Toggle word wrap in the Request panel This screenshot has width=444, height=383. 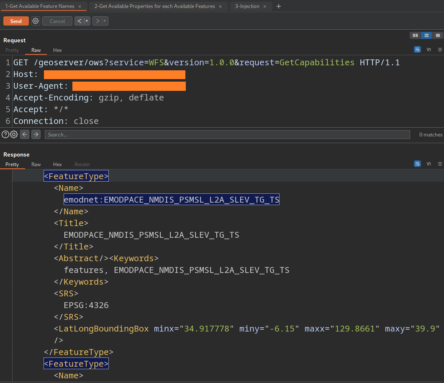[417, 49]
